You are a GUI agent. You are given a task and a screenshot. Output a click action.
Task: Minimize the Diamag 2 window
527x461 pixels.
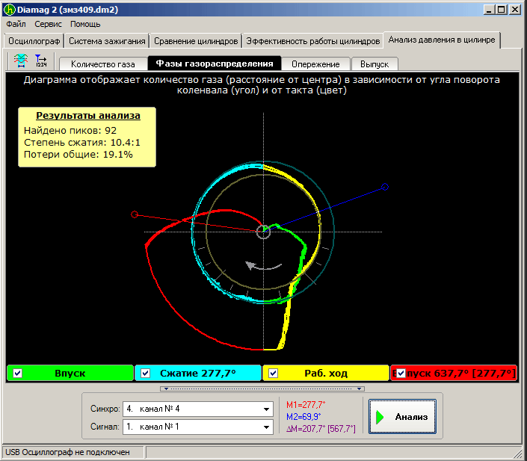pyautogui.click(x=489, y=10)
